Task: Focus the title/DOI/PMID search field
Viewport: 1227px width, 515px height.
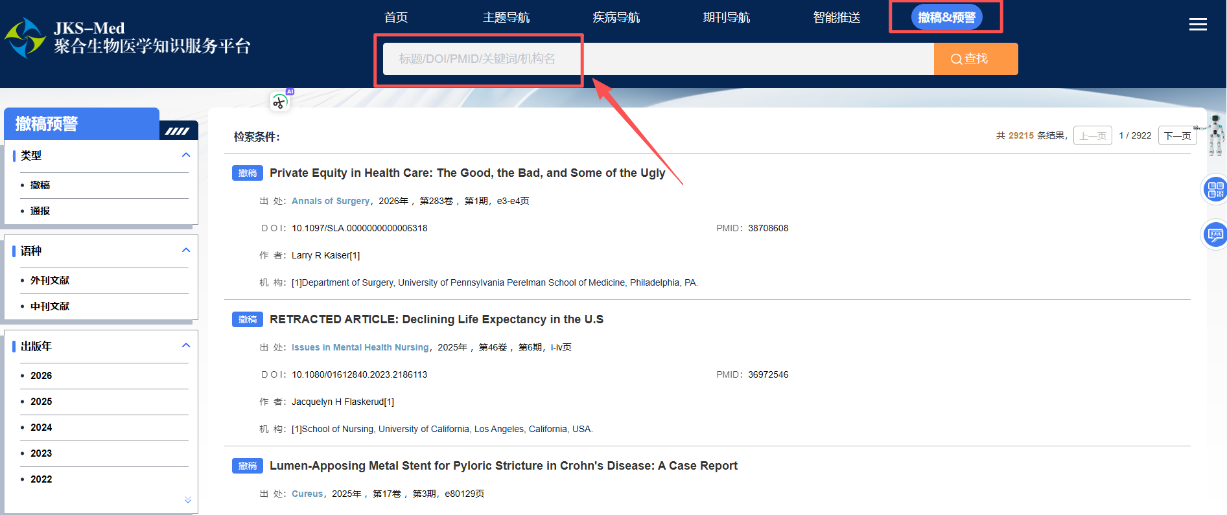Action: click(657, 59)
